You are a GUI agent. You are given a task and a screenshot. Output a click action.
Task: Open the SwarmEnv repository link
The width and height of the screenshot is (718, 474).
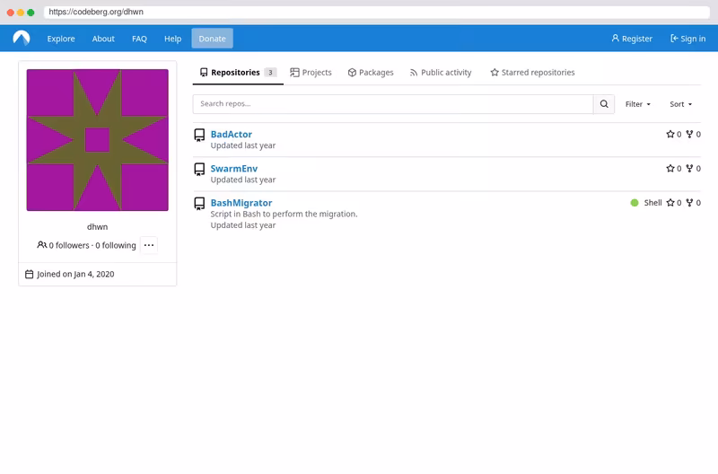pos(234,169)
